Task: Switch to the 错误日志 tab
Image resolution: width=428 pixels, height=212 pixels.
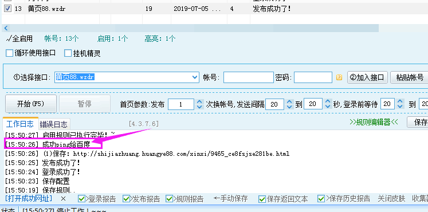Action: coord(54,124)
